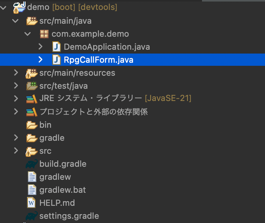Click the bin folder icon
Image resolution: width=265 pixels, height=223 pixels.
coord(32,125)
